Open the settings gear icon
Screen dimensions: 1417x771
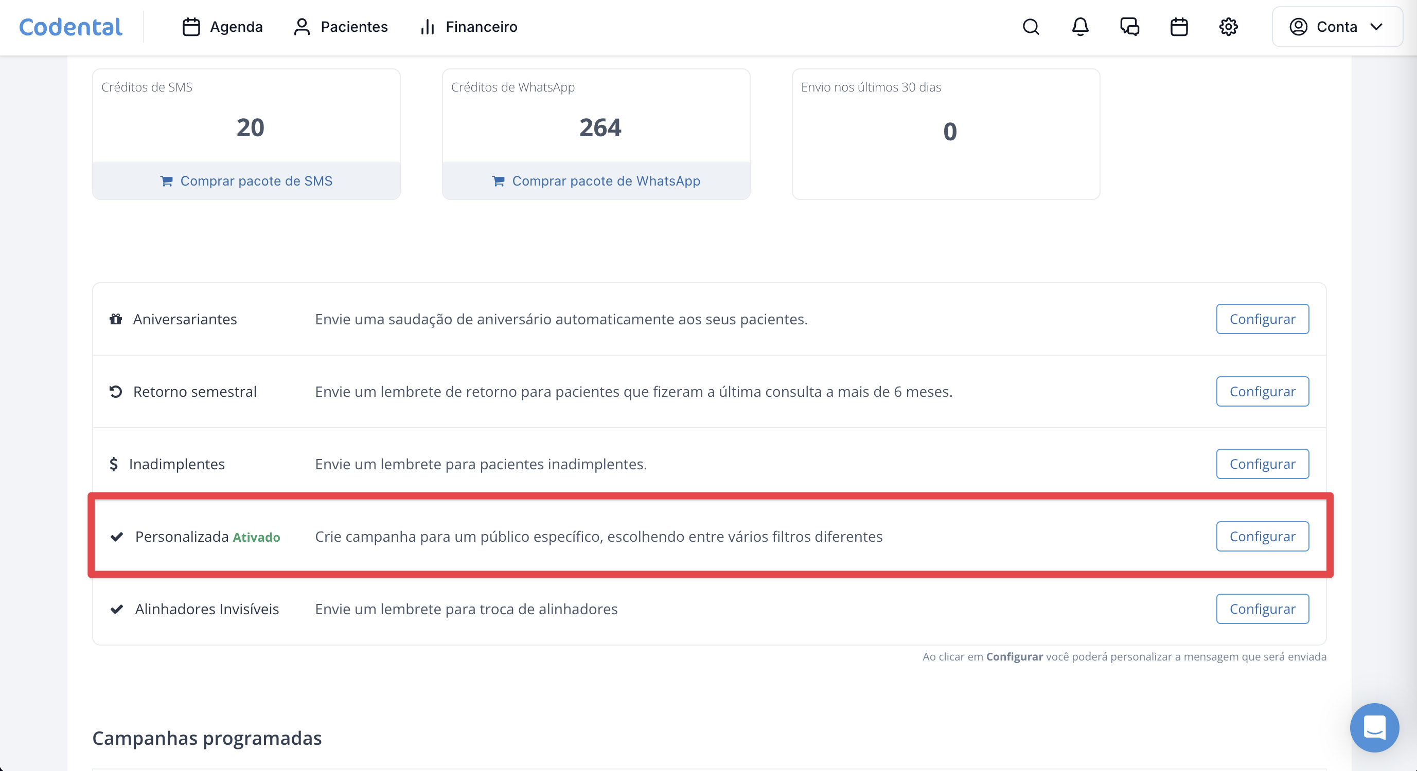(x=1228, y=27)
